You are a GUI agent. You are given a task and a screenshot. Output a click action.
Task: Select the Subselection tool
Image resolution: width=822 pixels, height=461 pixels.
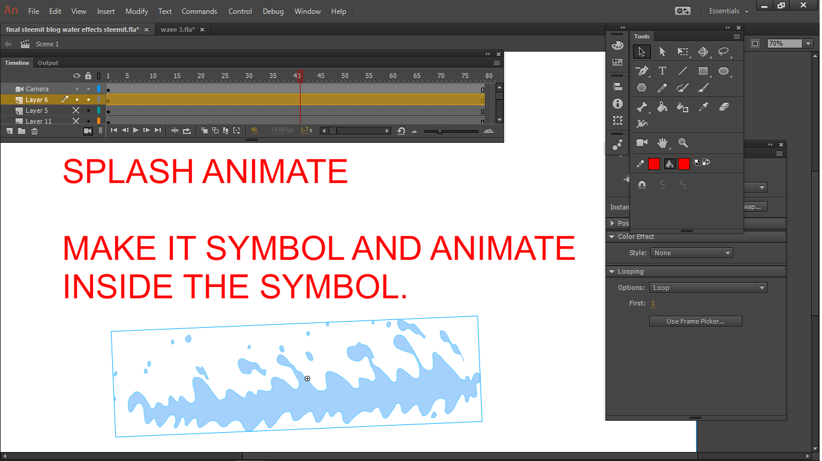point(662,52)
